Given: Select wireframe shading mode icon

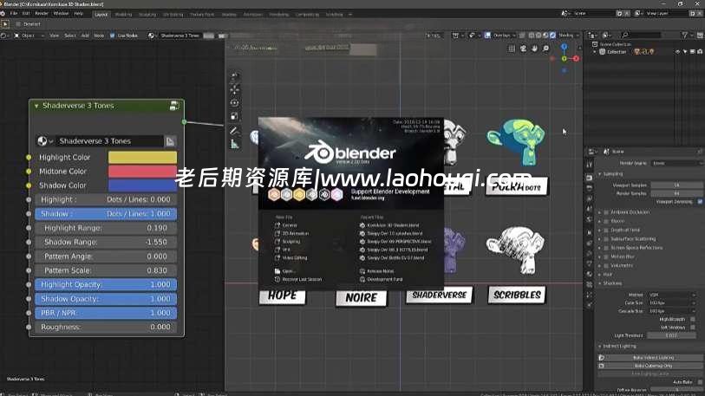Looking at the screenshot, I should tap(532, 35).
